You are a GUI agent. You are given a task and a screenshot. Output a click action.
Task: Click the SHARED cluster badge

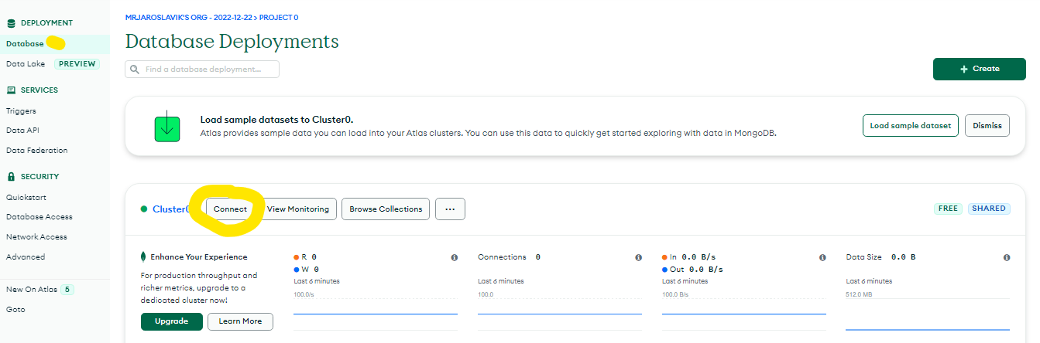989,209
